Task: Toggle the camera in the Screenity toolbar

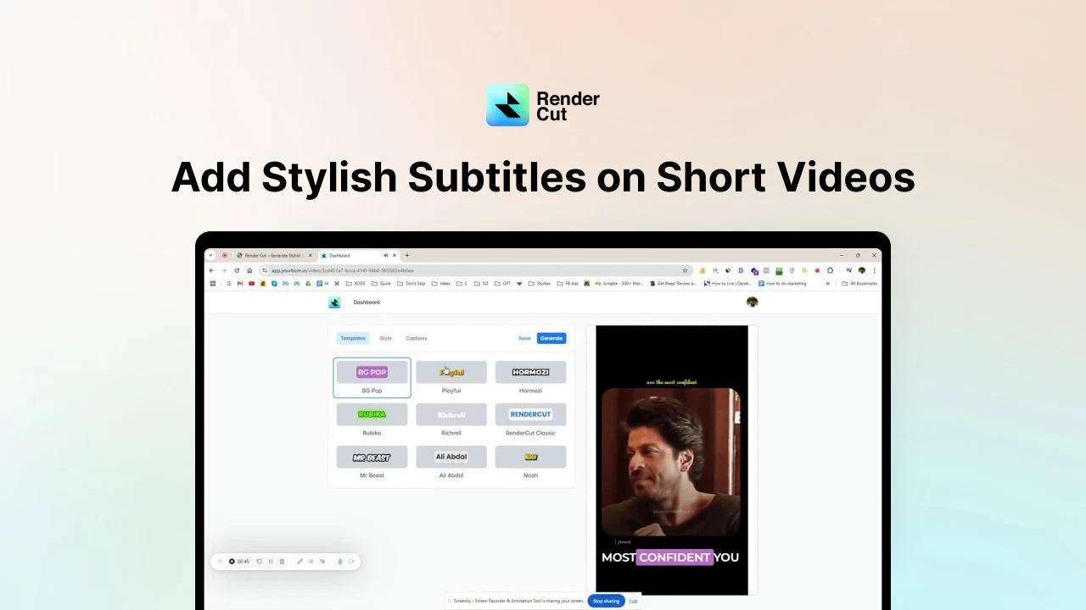Action: 352,562
